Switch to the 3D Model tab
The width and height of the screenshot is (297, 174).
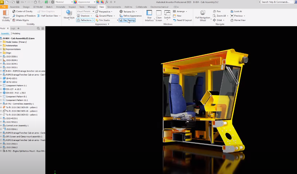coord(38,7)
